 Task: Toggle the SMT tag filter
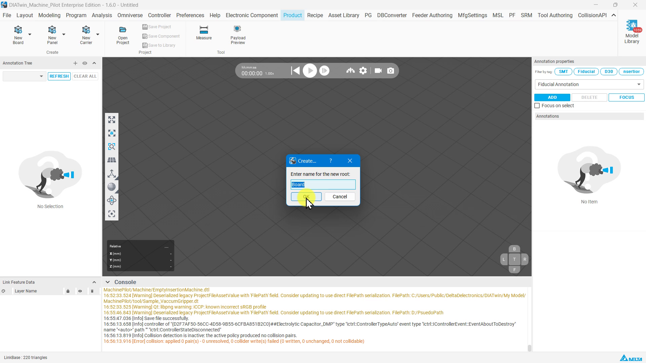click(x=563, y=72)
